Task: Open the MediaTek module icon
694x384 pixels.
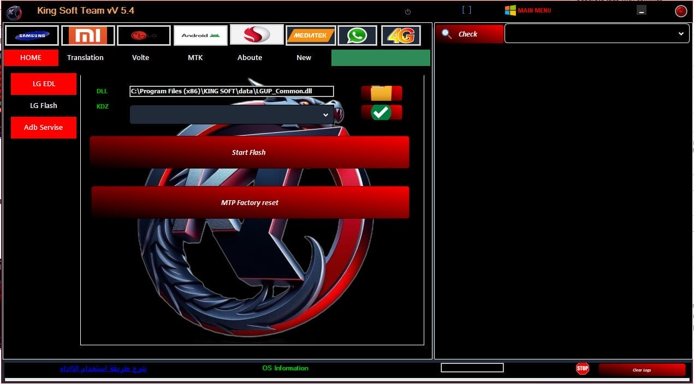Action: [x=311, y=35]
